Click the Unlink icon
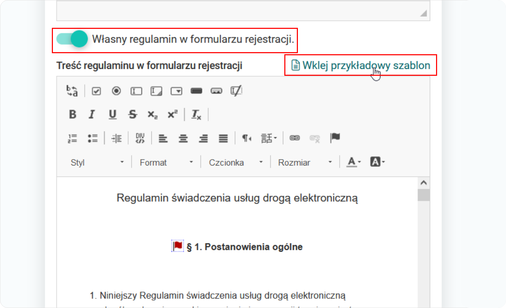The image size is (506, 308). [315, 138]
